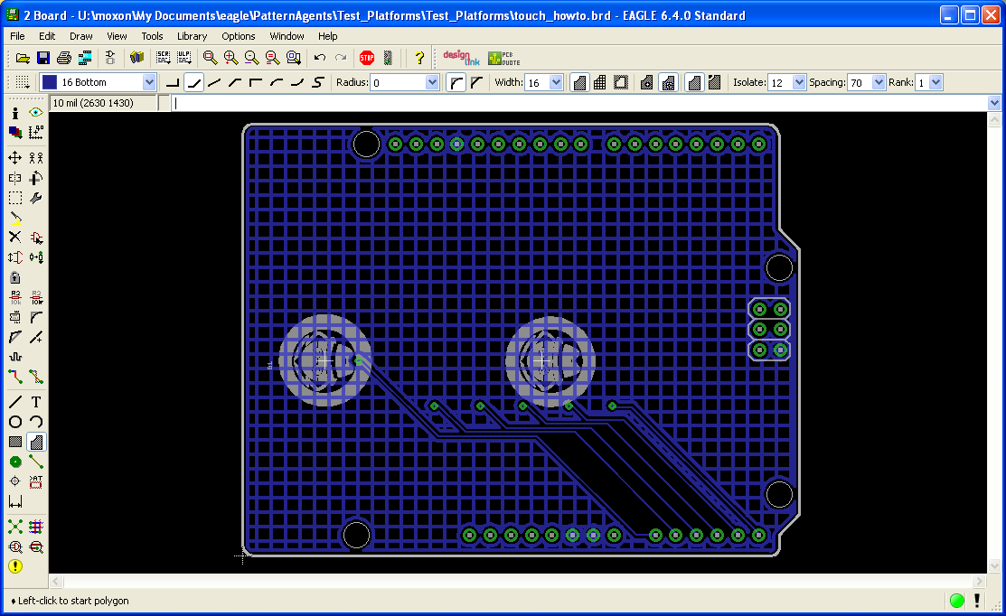Run the Ratsnest tool
The height and width of the screenshot is (616, 1006).
(x=15, y=527)
